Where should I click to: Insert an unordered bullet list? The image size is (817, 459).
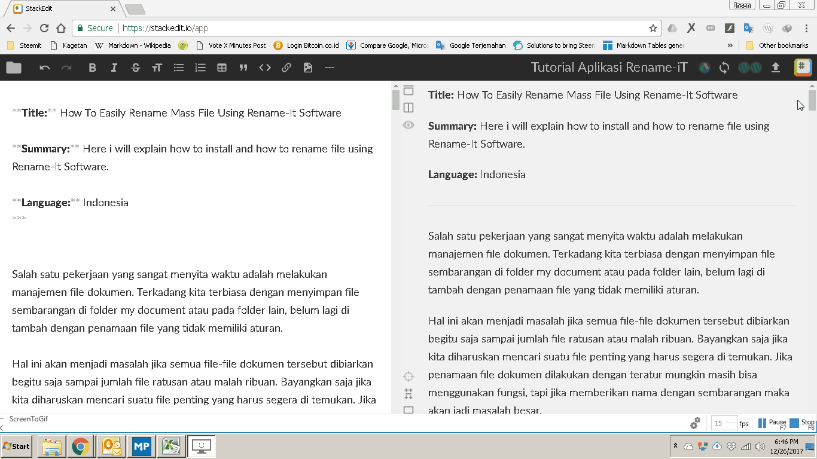(178, 68)
